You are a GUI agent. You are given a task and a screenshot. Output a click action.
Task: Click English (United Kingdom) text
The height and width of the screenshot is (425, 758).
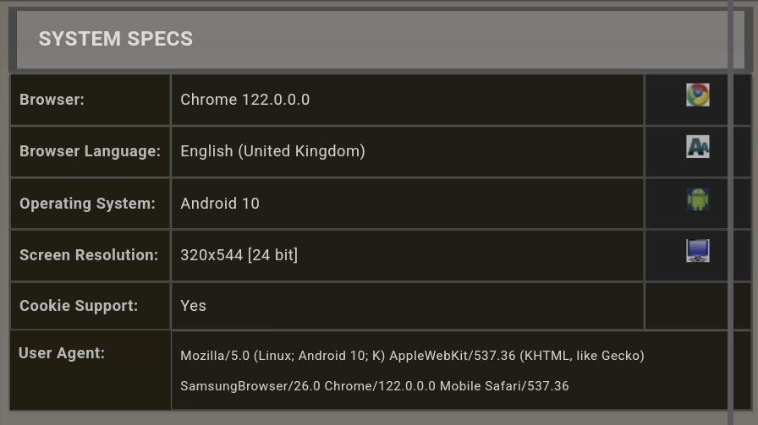272,151
